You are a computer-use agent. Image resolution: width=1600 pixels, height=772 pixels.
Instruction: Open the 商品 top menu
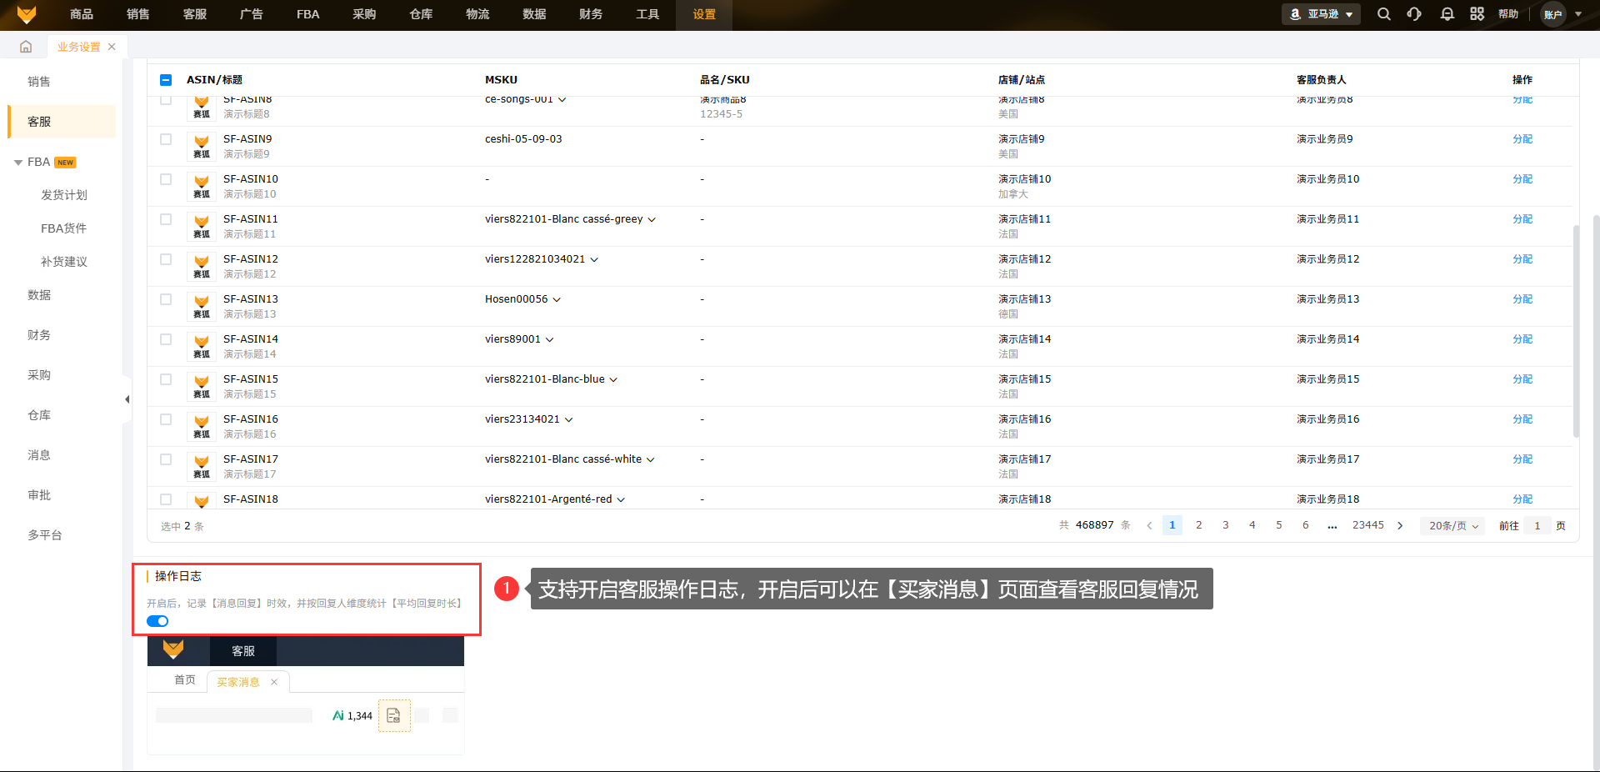[82, 14]
